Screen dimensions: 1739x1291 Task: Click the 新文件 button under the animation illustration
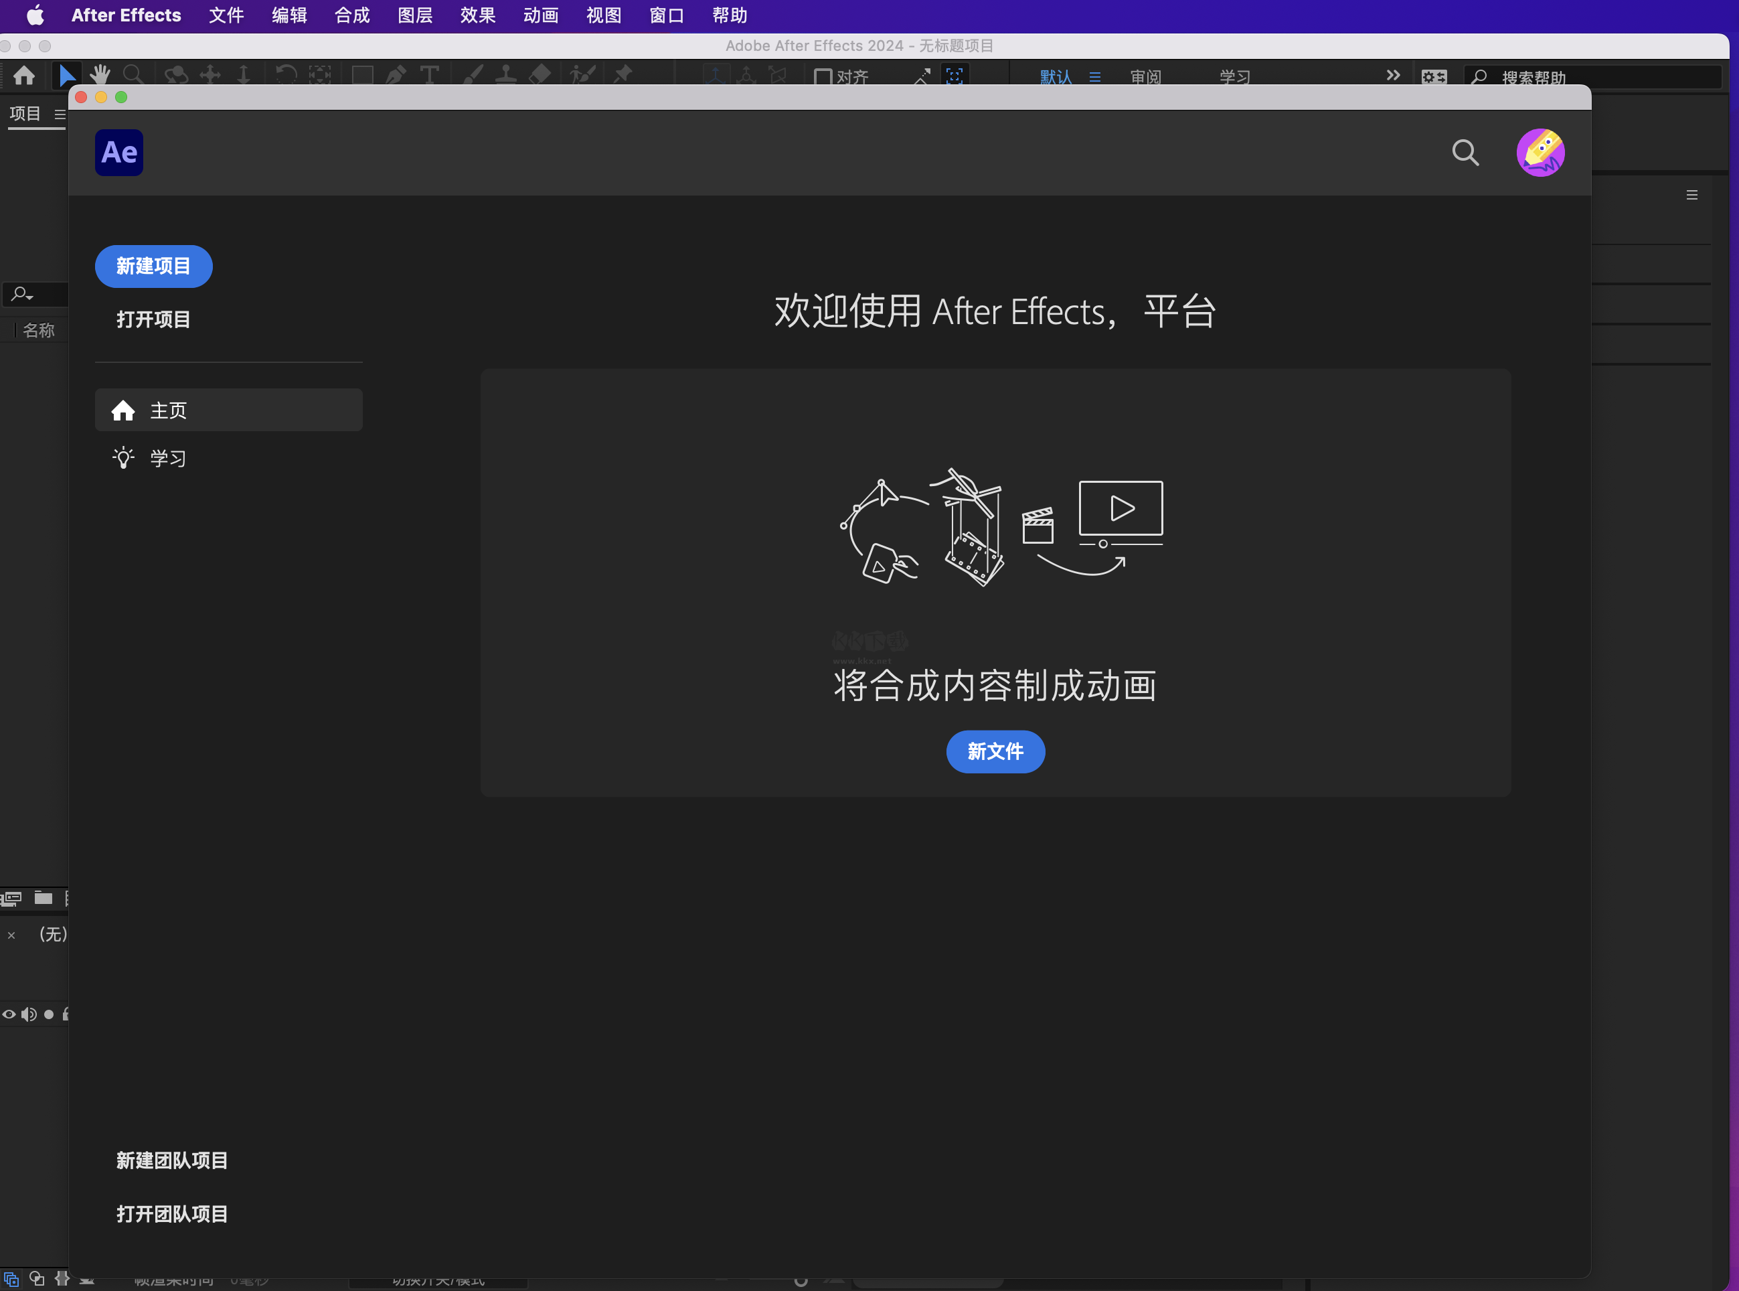995,751
